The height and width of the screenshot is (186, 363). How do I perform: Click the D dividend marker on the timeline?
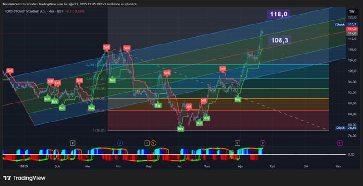(x=120, y=143)
